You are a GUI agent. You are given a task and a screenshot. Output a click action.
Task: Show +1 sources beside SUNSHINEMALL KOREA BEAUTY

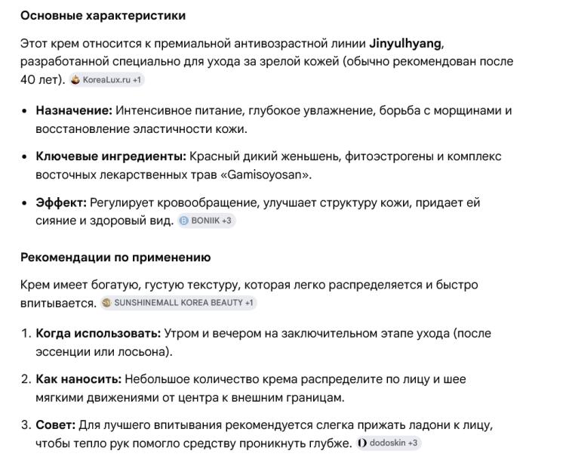pyautogui.click(x=249, y=303)
